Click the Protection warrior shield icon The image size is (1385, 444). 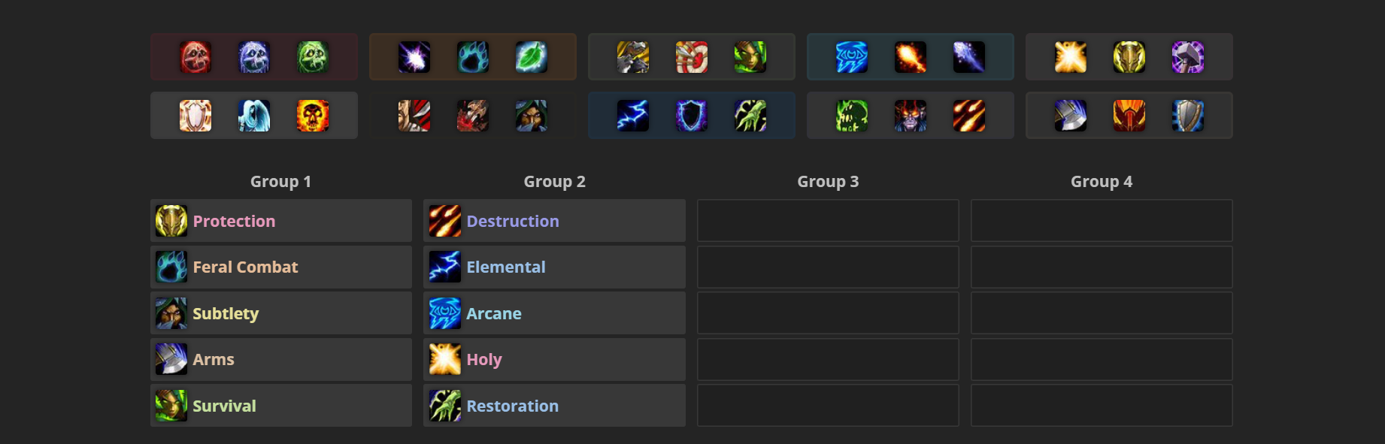tap(1186, 115)
